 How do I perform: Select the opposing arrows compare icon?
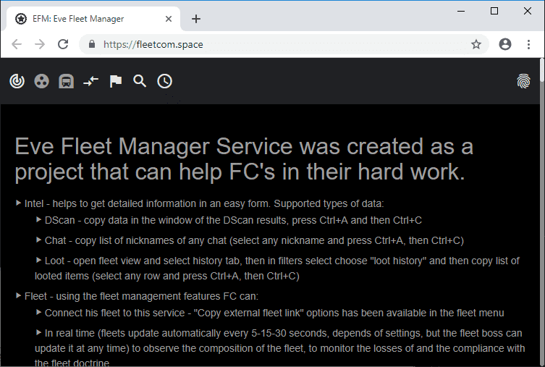(x=90, y=82)
